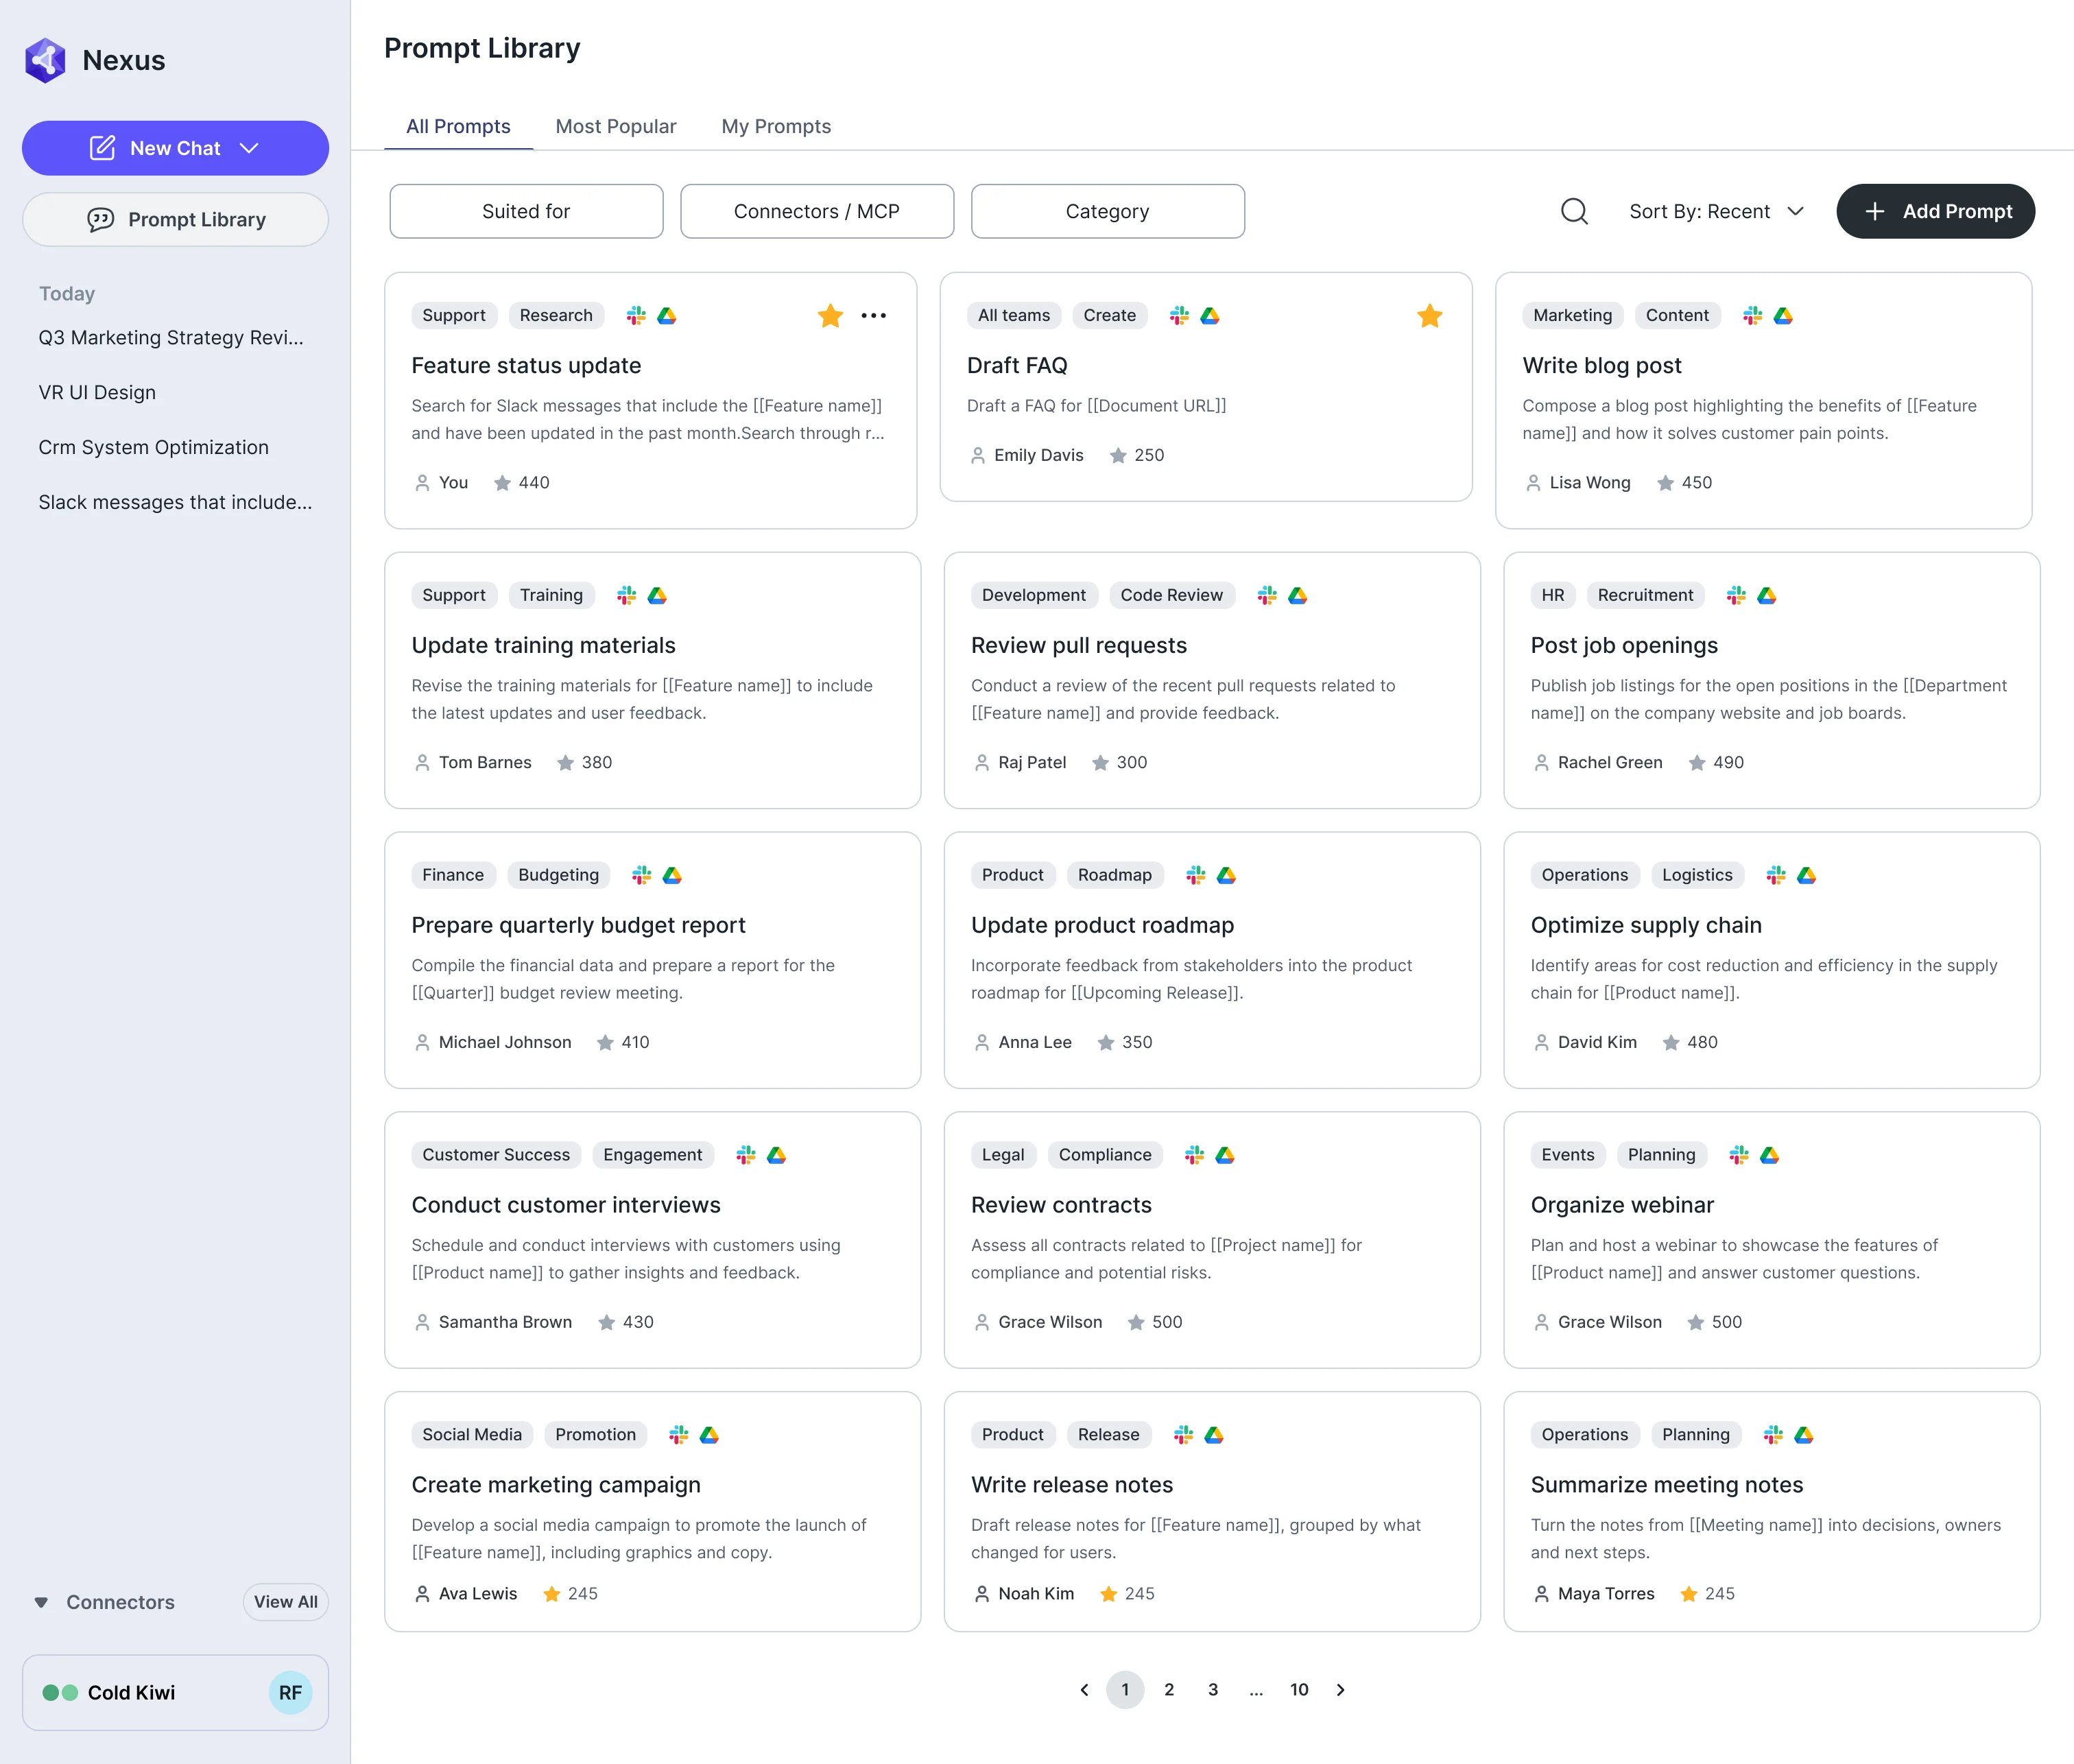This screenshot has height=1764, width=2074.
Task: Click Google Drive icon on Summarize meeting notes card
Action: pos(1804,1435)
